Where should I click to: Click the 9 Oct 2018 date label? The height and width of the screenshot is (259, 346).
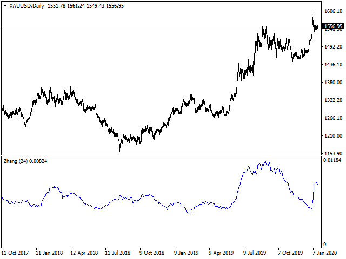click(152, 253)
